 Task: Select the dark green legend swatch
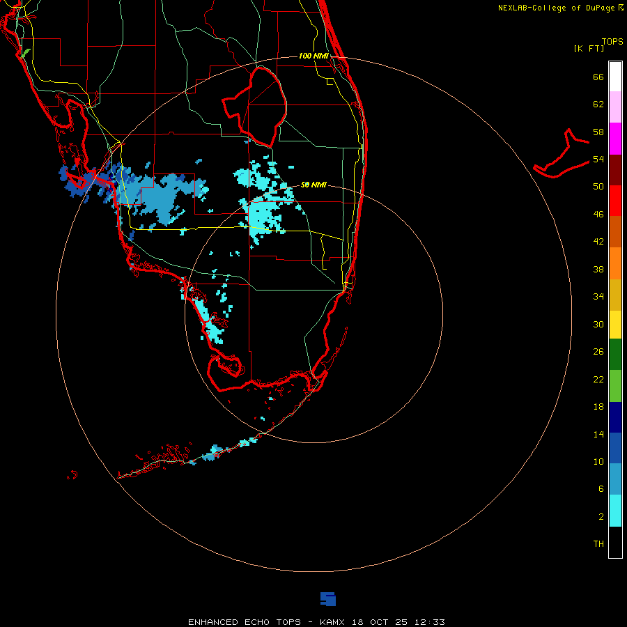tap(615, 355)
